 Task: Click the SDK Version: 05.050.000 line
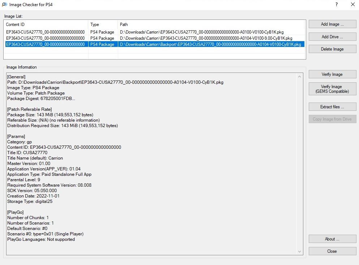(x=32, y=191)
